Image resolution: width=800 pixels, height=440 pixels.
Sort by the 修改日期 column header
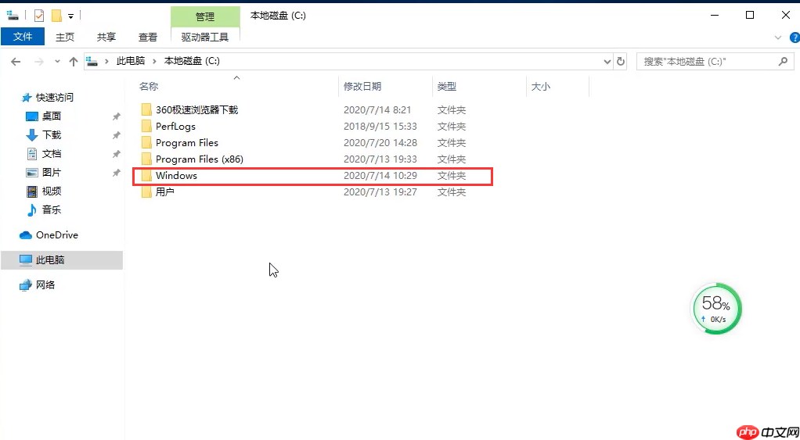pos(362,87)
